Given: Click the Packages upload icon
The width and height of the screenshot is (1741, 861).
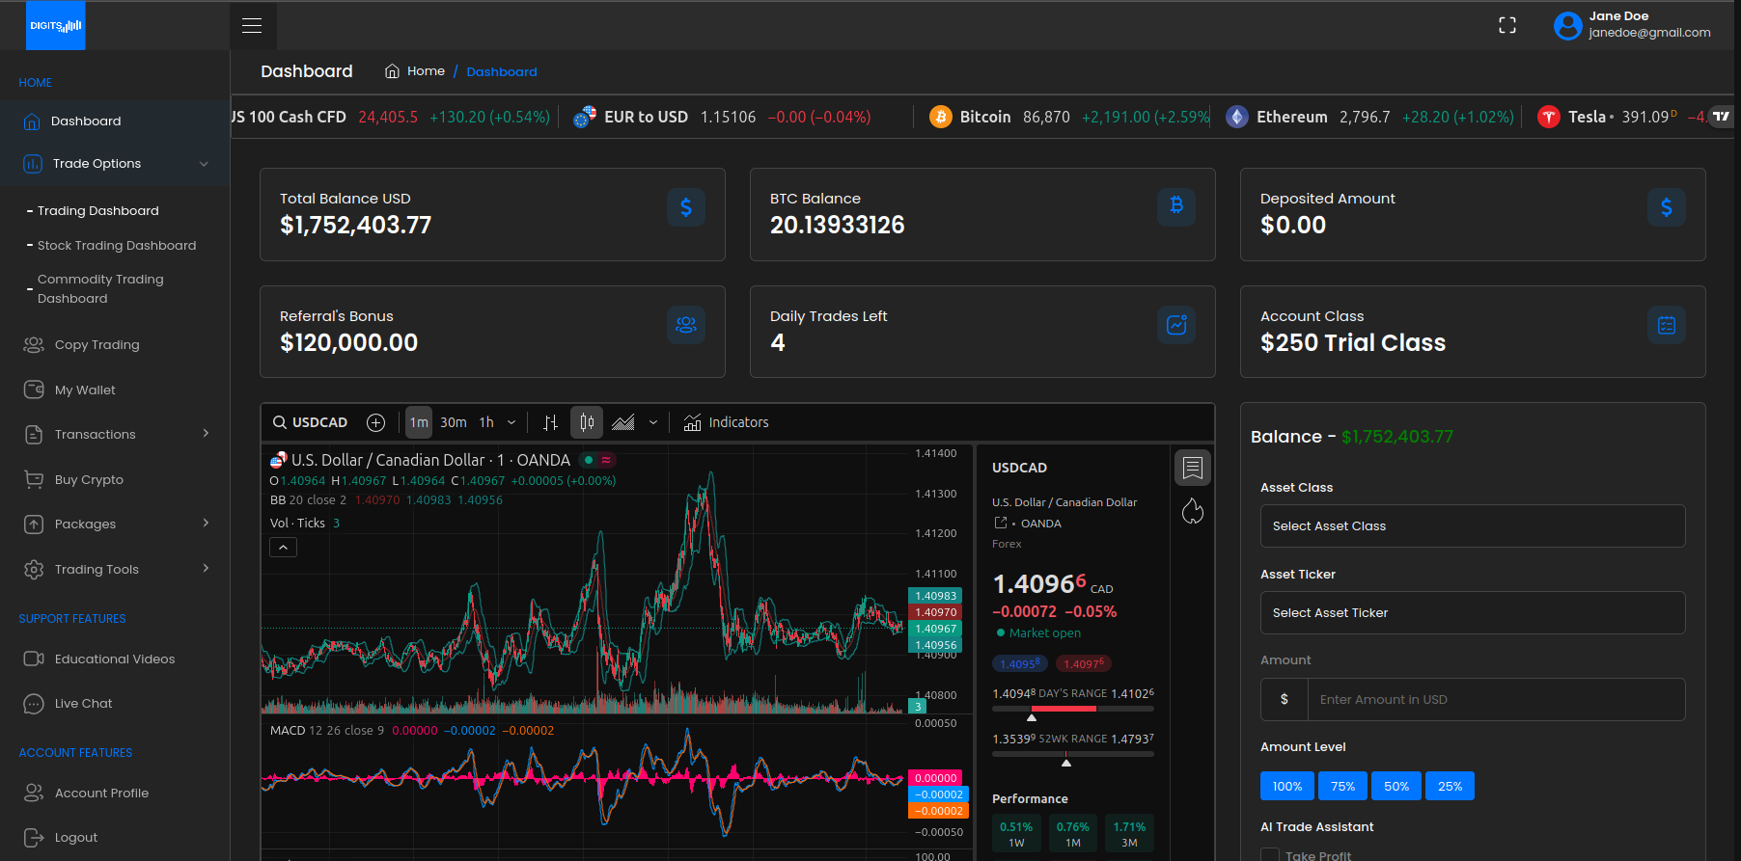Looking at the screenshot, I should pos(34,525).
